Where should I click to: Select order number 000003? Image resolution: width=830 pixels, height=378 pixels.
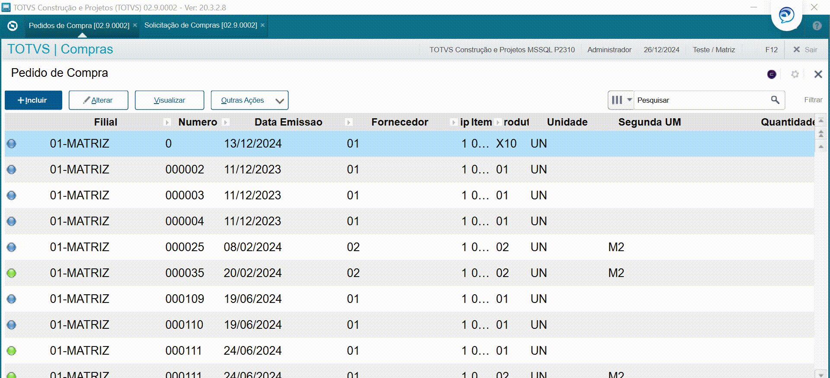pos(185,195)
